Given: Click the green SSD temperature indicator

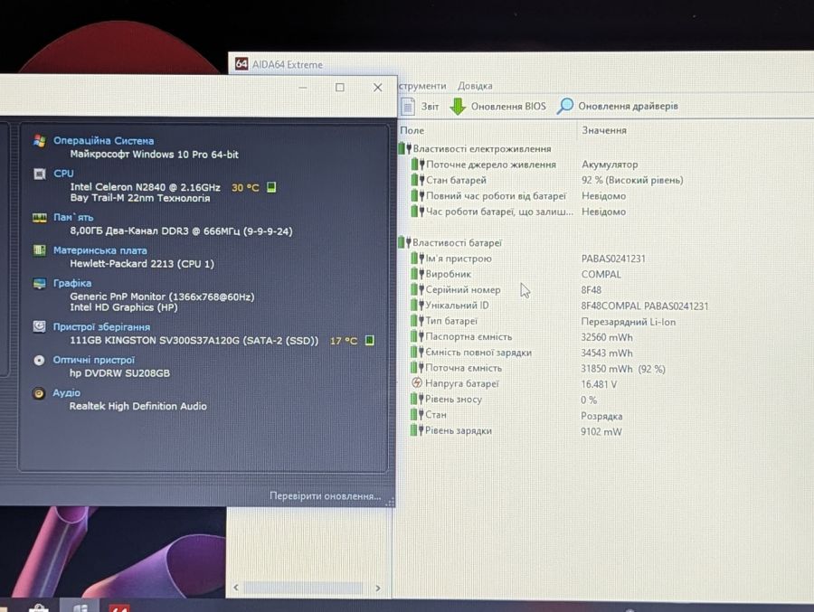Looking at the screenshot, I should coord(369,341).
